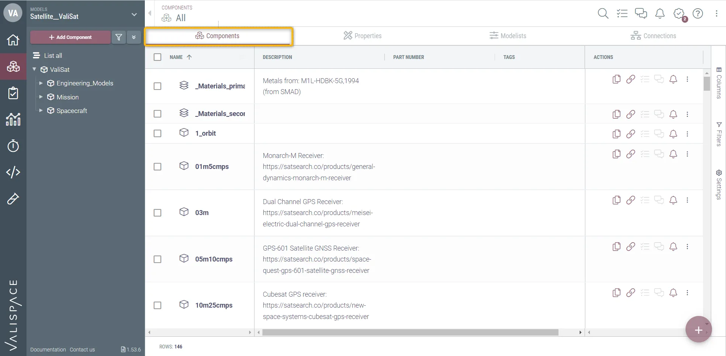Copy link for 1_orbit row

tap(630, 134)
